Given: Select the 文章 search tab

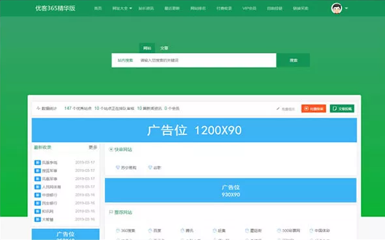Looking at the screenshot, I should (164, 48).
